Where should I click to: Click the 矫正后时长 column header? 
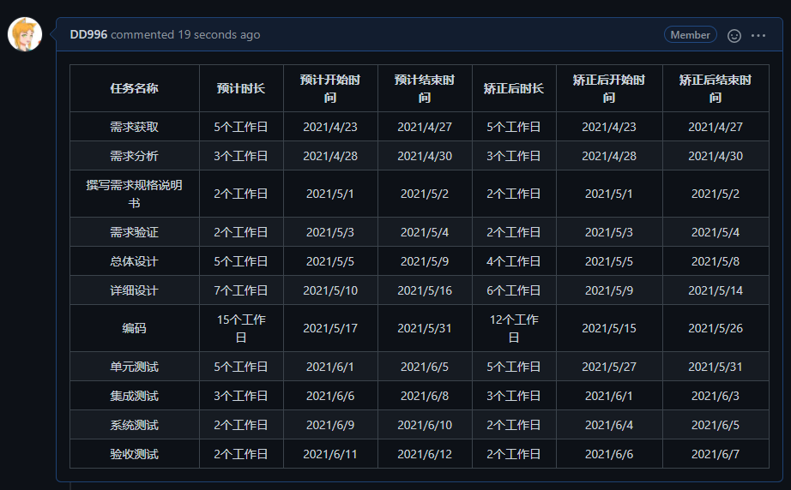(514, 88)
